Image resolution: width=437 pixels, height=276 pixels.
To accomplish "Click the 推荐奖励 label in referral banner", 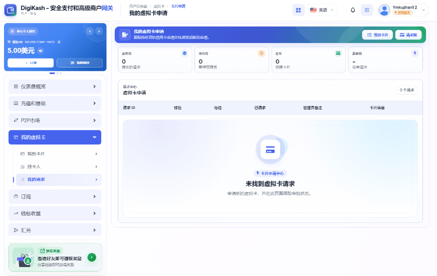I will (51, 251).
